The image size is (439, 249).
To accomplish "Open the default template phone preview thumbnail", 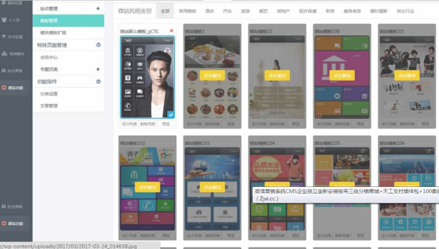I will (148, 77).
